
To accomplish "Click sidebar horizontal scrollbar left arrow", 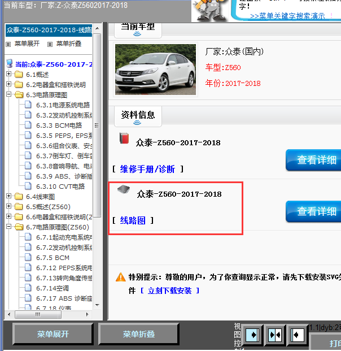I will tap(9, 314).
